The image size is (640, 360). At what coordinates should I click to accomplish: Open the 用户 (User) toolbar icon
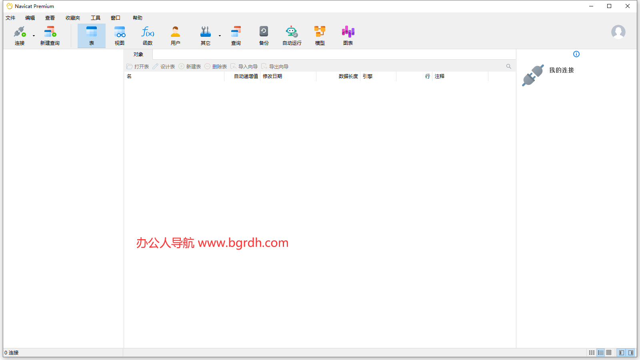pyautogui.click(x=175, y=35)
